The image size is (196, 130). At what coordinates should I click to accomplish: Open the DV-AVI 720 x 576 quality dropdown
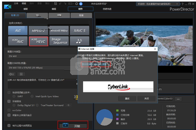(43, 68)
